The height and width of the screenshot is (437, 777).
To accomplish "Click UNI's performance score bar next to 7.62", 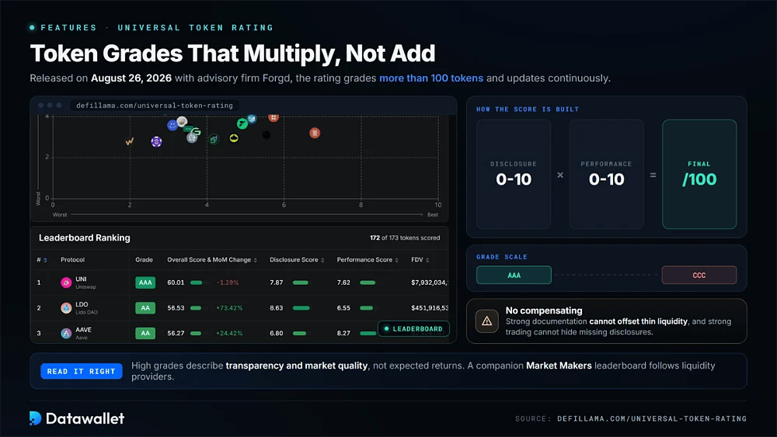I will point(368,283).
